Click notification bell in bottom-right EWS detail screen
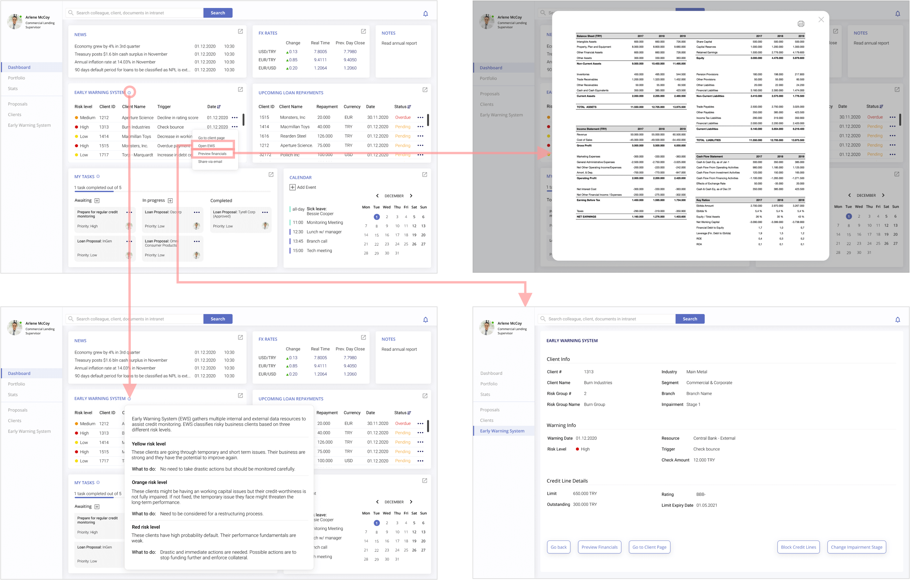Image resolution: width=910 pixels, height=580 pixels. (897, 320)
